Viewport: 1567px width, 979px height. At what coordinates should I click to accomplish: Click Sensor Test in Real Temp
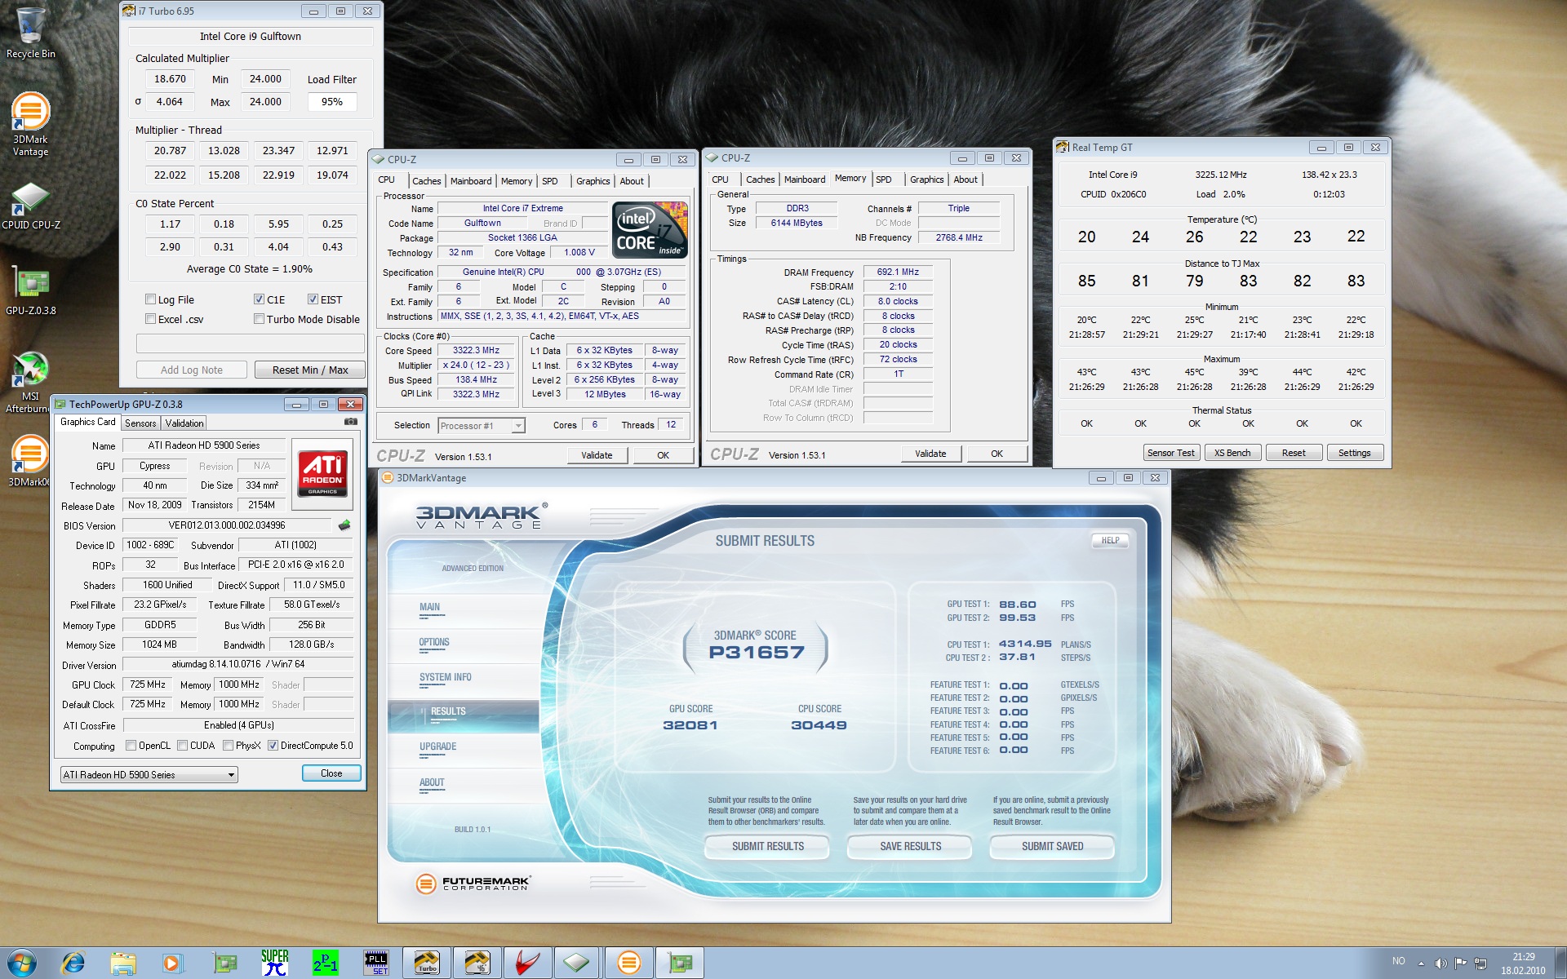coord(1170,453)
